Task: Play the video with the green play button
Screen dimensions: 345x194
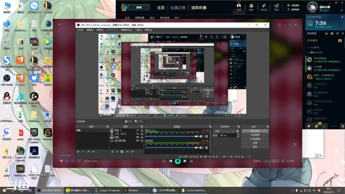Action: coord(178,161)
